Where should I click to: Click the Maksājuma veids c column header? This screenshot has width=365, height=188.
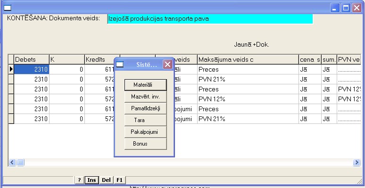tap(248, 59)
